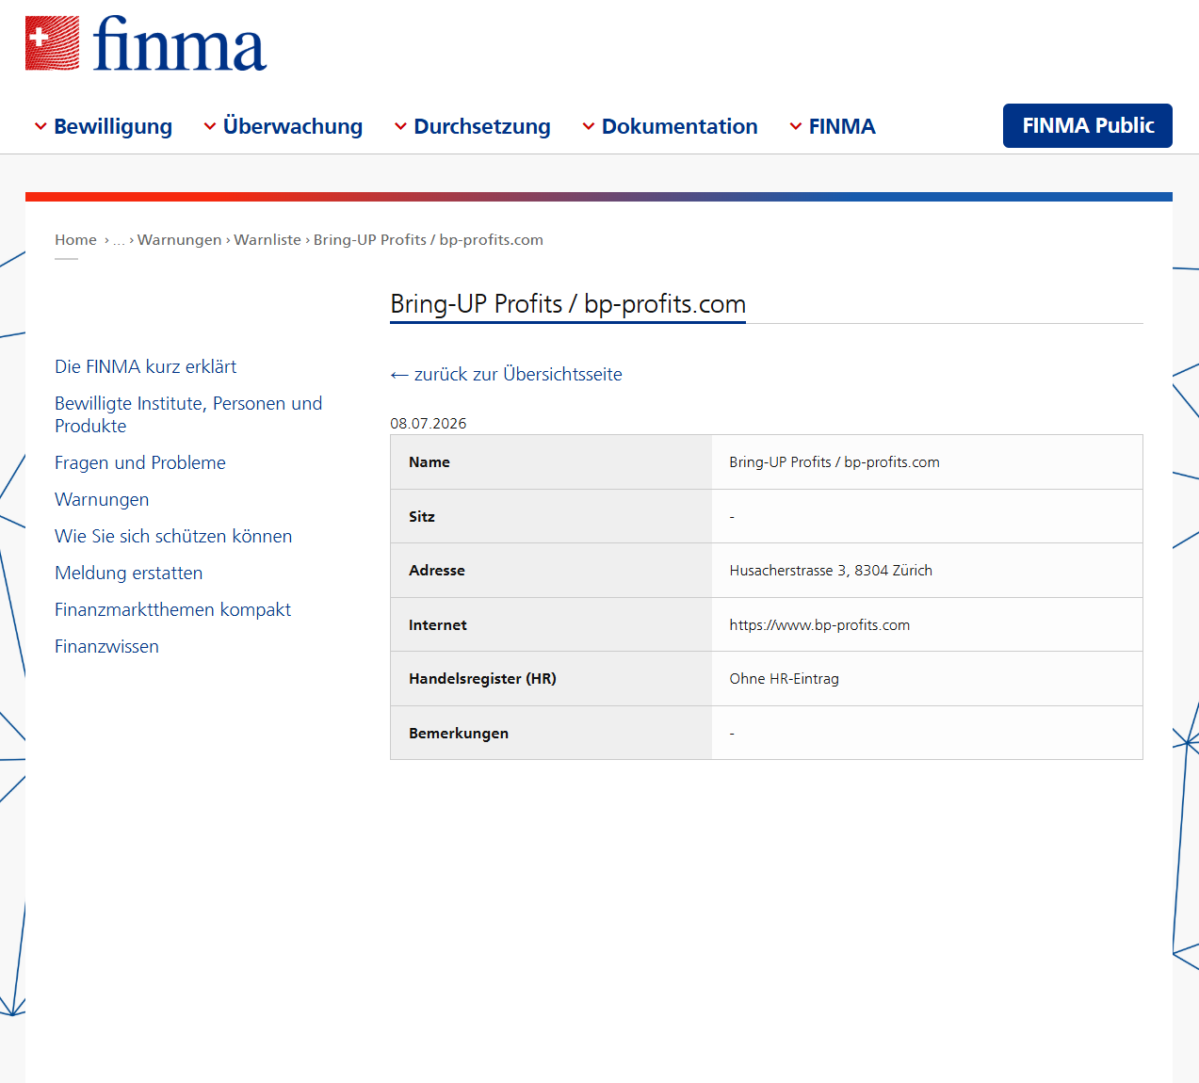Open the Überwachung menu
This screenshot has width=1199, height=1083.
293,126
